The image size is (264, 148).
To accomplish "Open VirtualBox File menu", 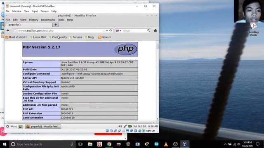I will tap(7, 11).
